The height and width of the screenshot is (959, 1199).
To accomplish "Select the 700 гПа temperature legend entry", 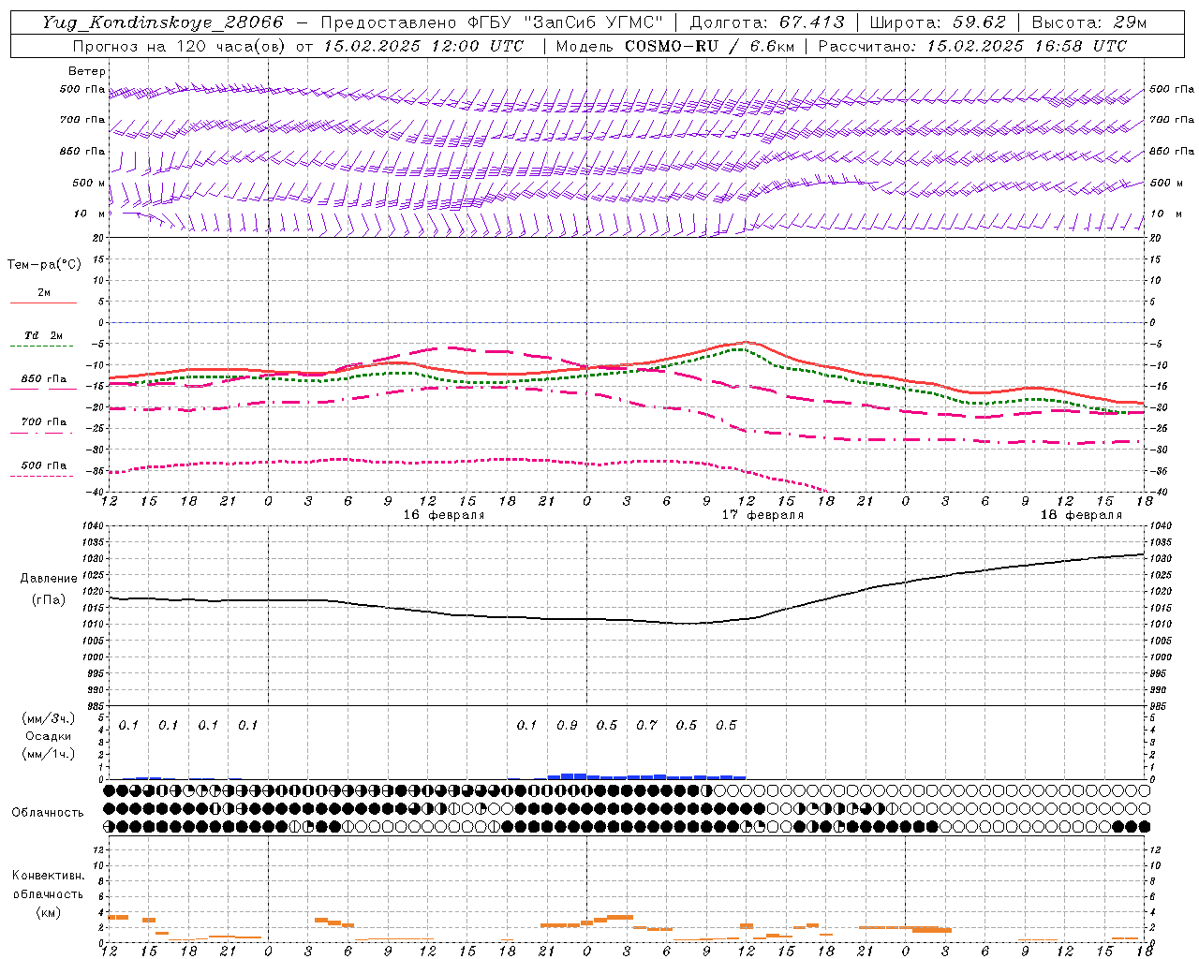I will tap(43, 422).
